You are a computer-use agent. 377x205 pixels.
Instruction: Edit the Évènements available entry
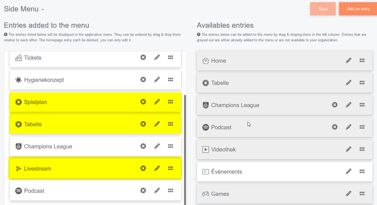pyautogui.click(x=348, y=172)
